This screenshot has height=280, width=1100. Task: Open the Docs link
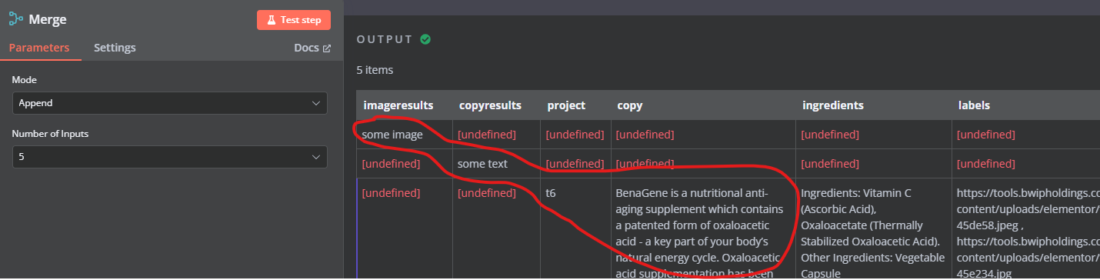pos(312,48)
